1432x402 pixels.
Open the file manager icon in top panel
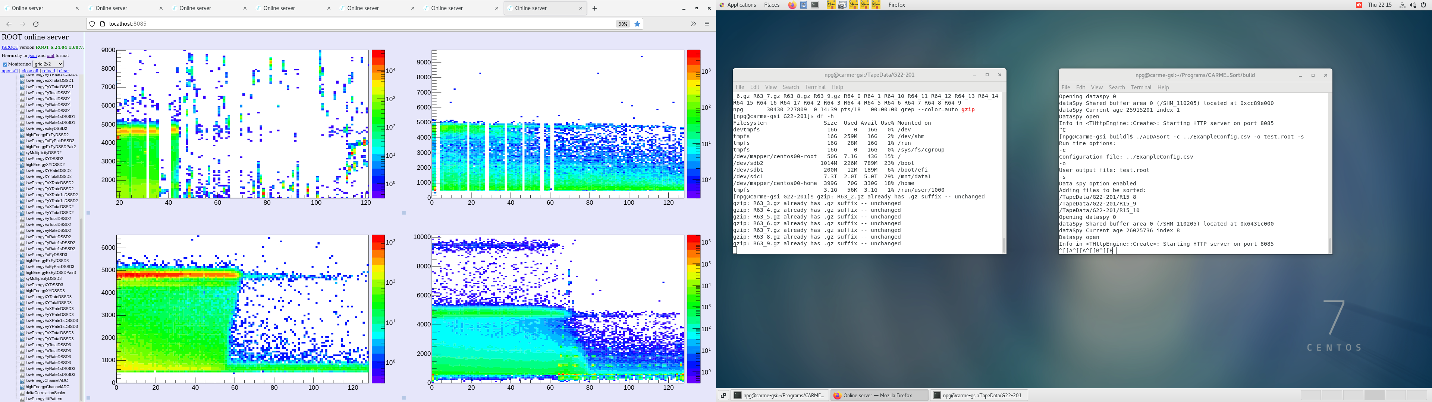[x=804, y=5]
